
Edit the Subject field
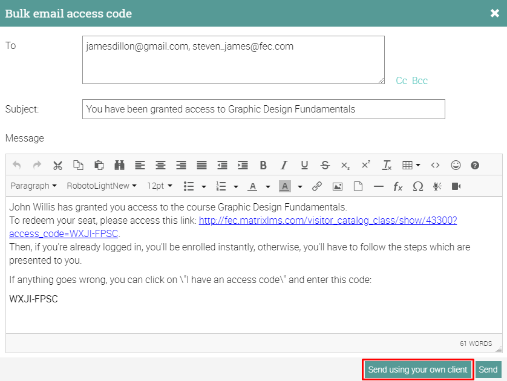(x=264, y=109)
